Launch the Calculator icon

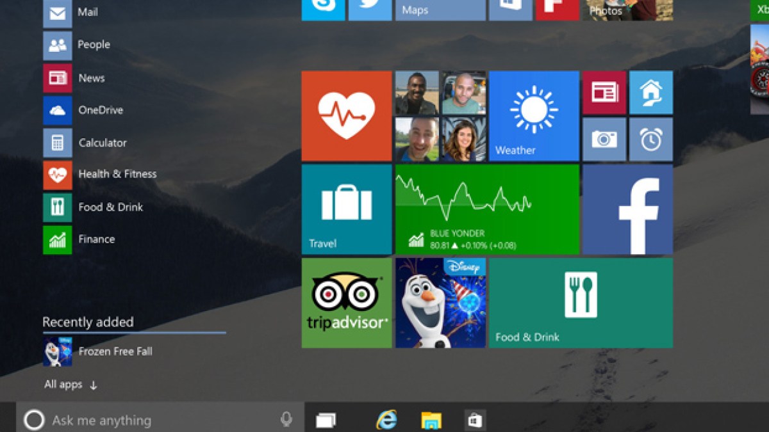[x=58, y=143]
